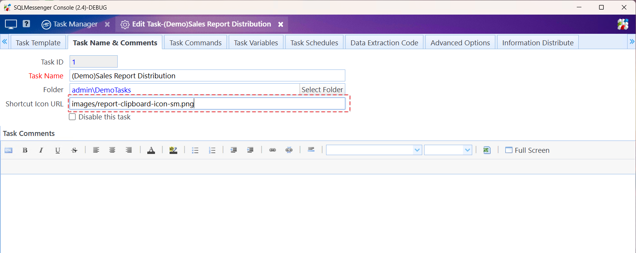Screen dimensions: 636x253
Task: Decrease indent of text
Action: point(234,150)
